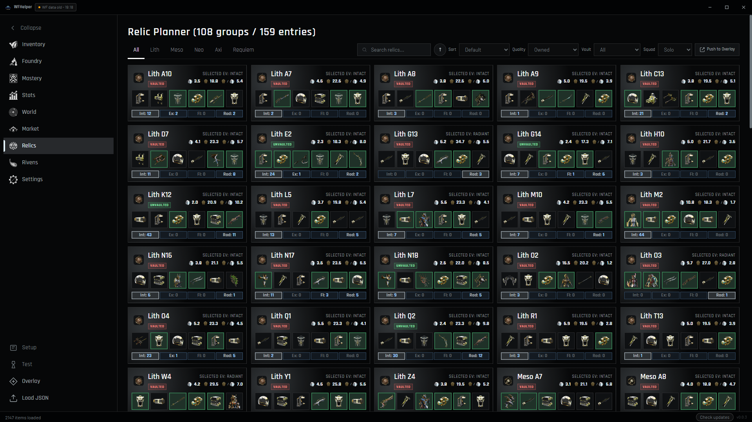Click the Relic Planner page heading
The width and height of the screenshot is (752, 422).
[222, 32]
